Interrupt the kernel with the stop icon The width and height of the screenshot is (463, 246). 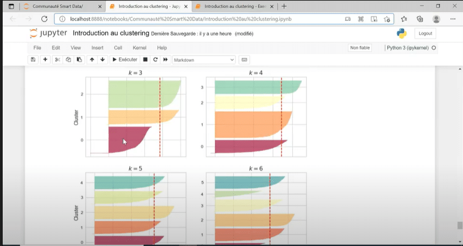(146, 60)
